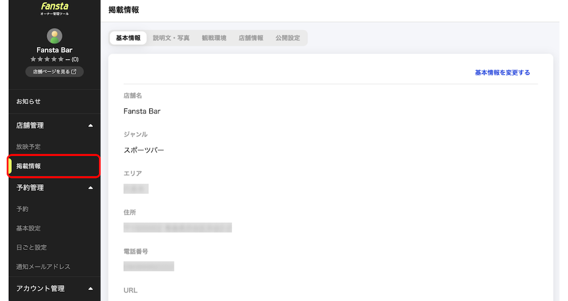Image resolution: width=568 pixels, height=301 pixels.
Task: Switch to the 観戦環境 tab
Action: pyautogui.click(x=214, y=38)
